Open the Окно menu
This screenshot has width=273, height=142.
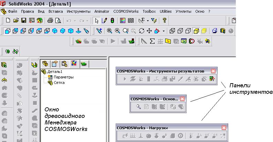[200, 11]
